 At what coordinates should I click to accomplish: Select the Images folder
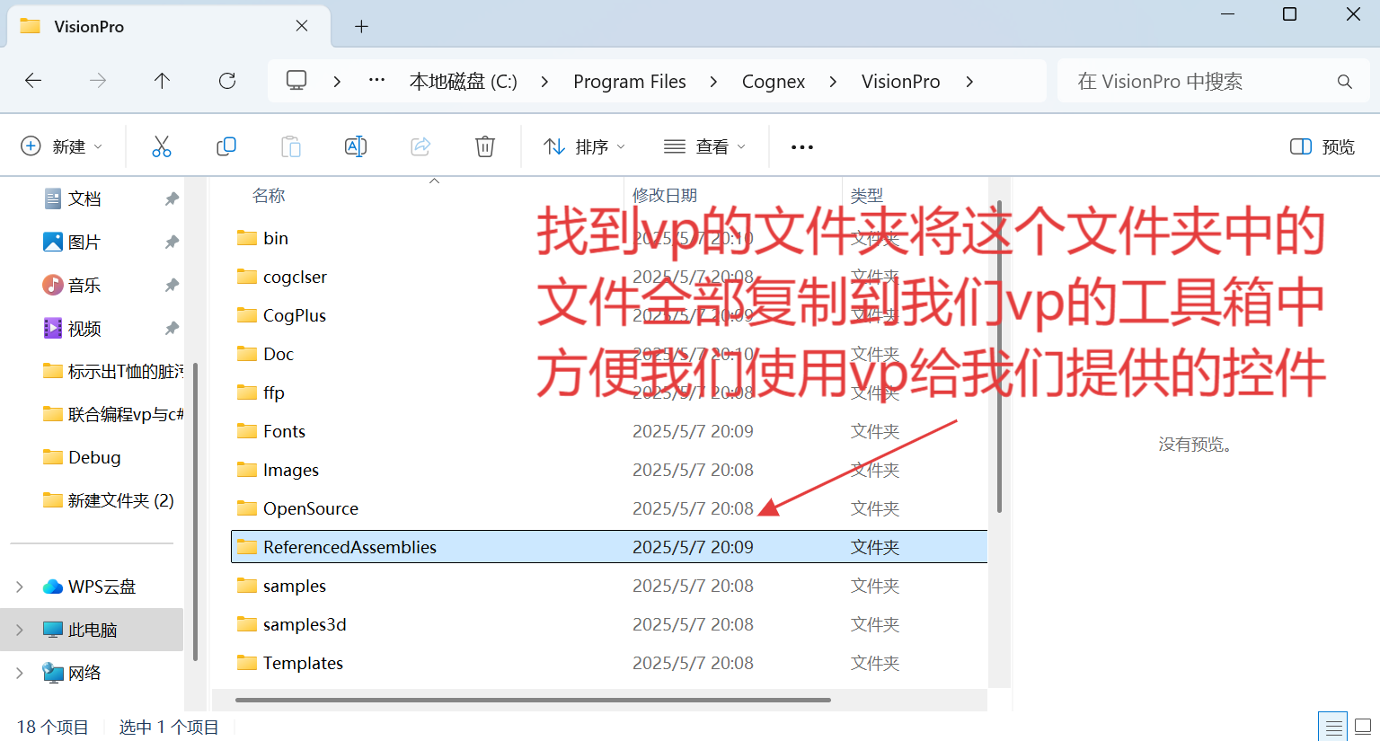291,470
